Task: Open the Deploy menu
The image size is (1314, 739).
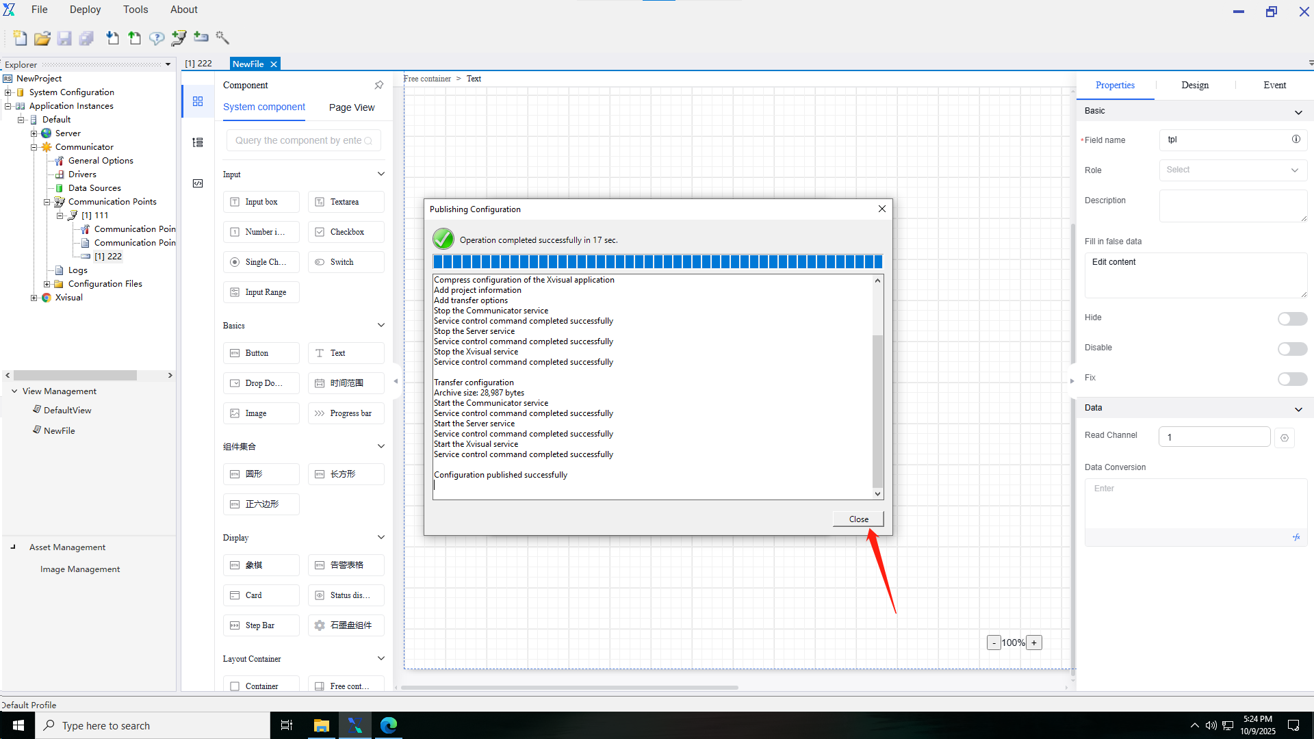Action: click(x=85, y=10)
